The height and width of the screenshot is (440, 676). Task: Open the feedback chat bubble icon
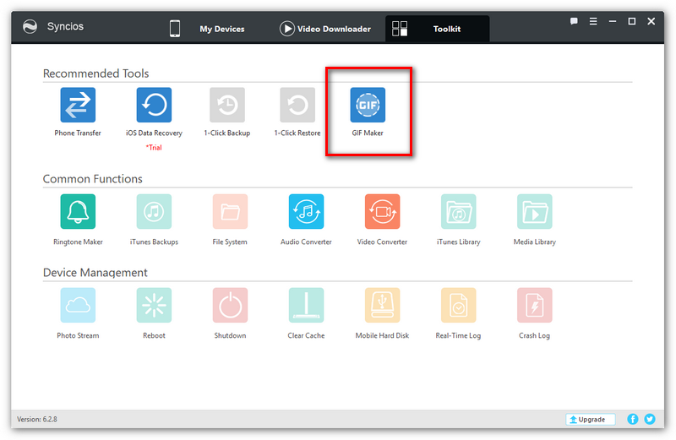[x=574, y=21]
